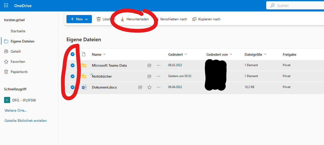This screenshot has width=324, height=145.
Task: Go to Geteilt in the sidebar
Action: (16, 51)
